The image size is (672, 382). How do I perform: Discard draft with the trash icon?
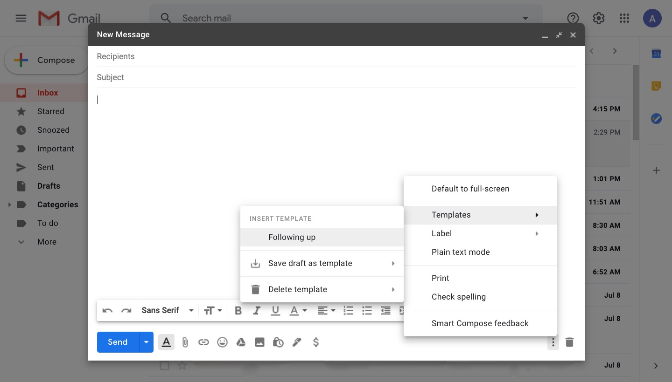pyautogui.click(x=569, y=342)
